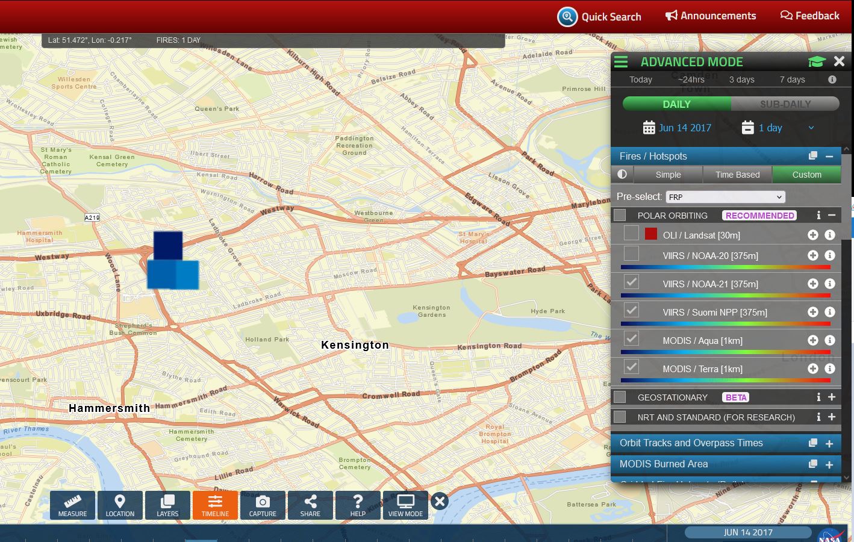Collapse the Fires / Hotspots section
The height and width of the screenshot is (542, 854).
829,156
